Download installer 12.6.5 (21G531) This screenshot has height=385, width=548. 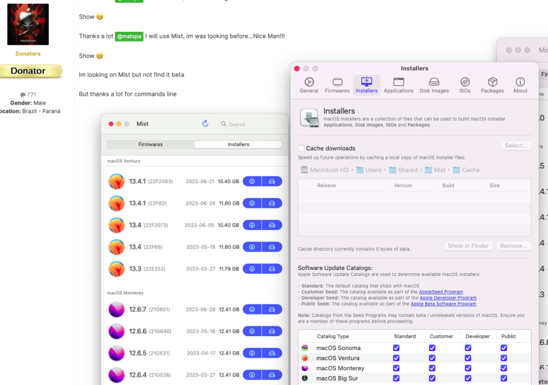(252, 353)
